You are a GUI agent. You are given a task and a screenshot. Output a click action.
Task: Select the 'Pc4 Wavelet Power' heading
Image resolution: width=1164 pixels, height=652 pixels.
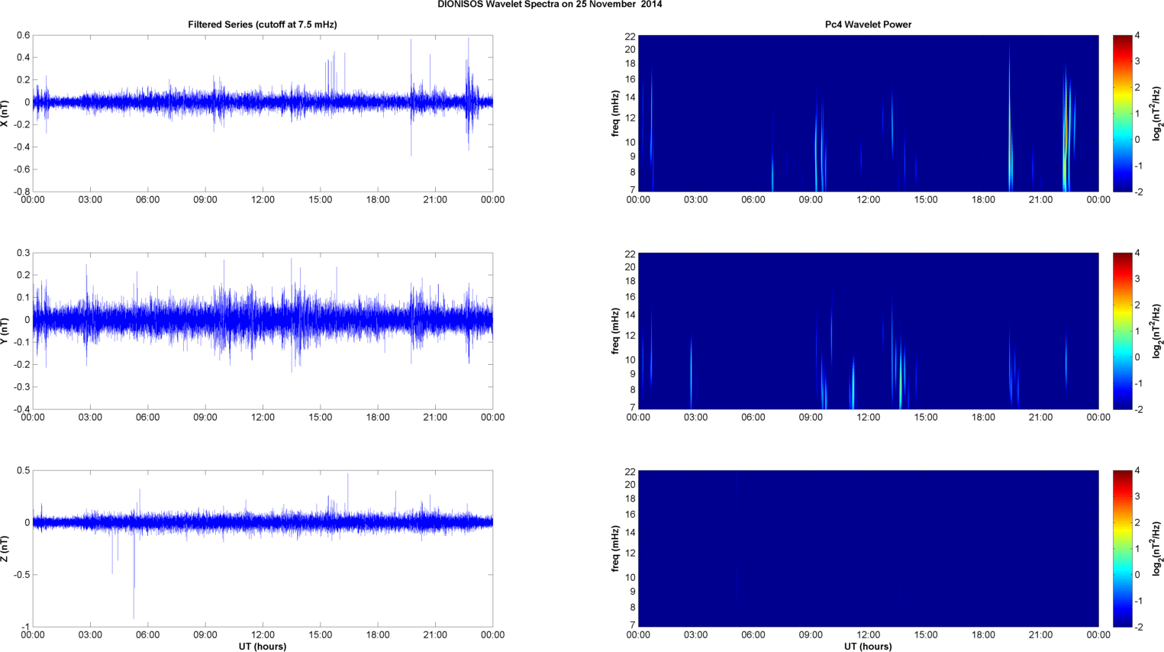coord(868,24)
